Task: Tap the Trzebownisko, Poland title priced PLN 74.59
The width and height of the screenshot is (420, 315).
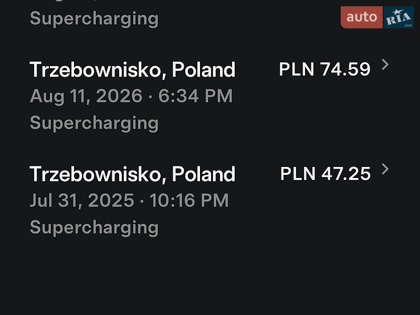Action: [x=132, y=70]
